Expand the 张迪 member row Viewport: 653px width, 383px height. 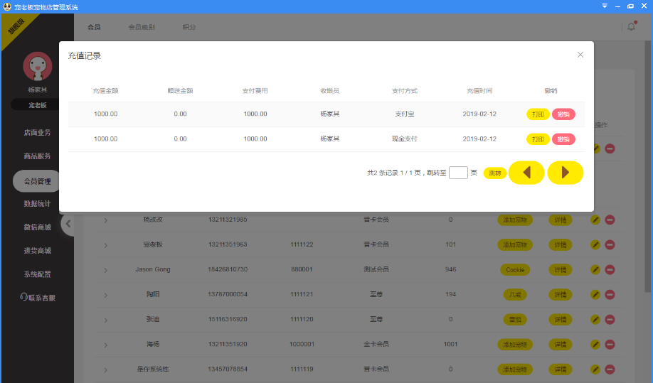point(106,320)
